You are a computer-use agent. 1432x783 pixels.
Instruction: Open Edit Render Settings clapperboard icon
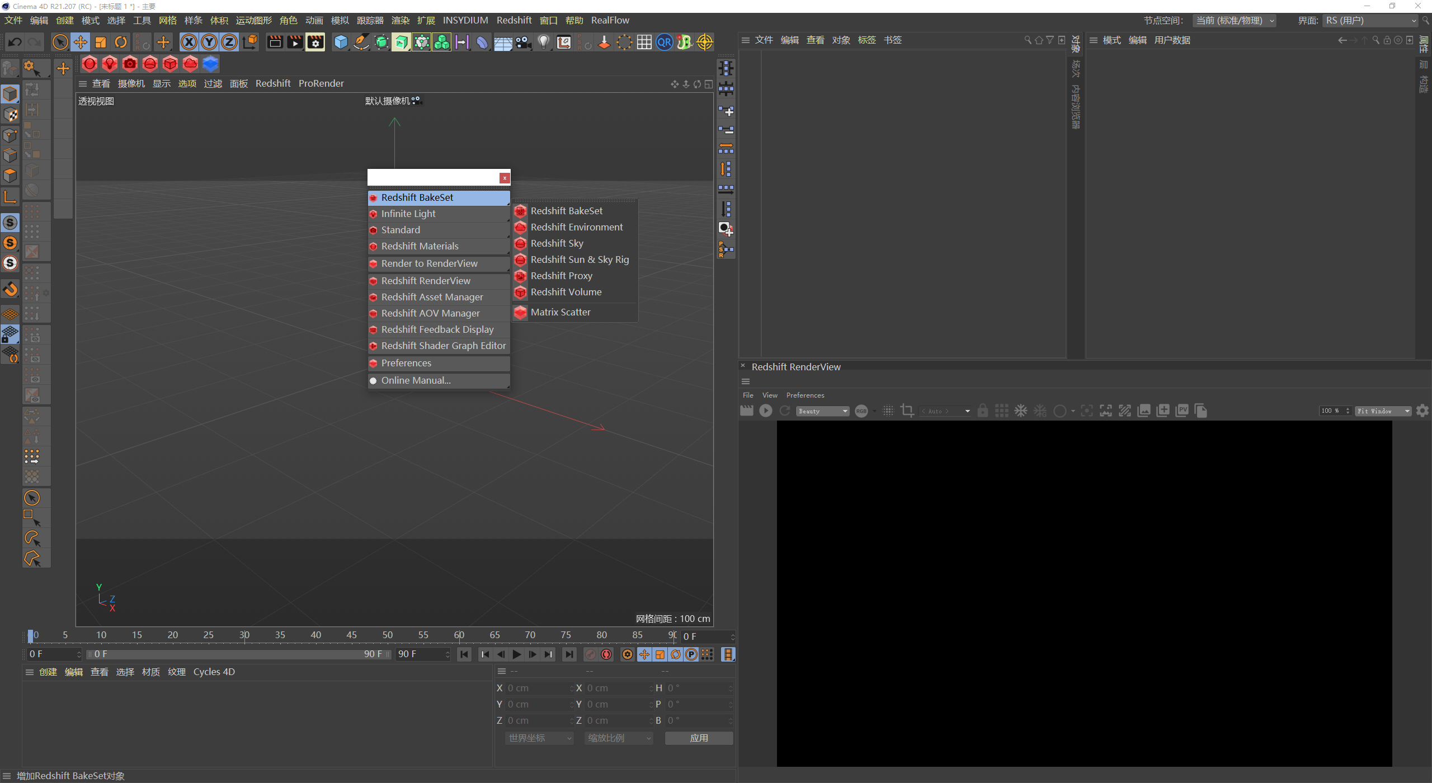click(315, 43)
